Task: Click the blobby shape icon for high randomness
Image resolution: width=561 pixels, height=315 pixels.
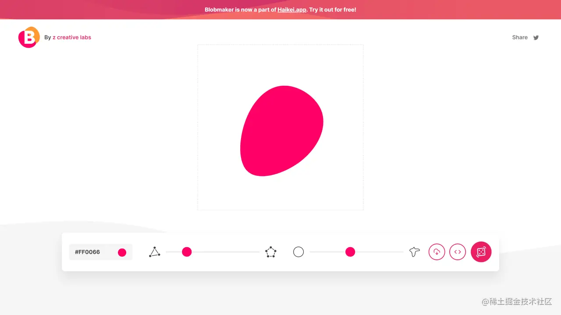Action: [x=414, y=252]
